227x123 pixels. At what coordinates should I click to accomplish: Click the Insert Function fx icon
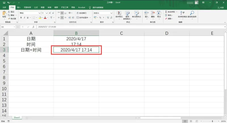(33, 27)
